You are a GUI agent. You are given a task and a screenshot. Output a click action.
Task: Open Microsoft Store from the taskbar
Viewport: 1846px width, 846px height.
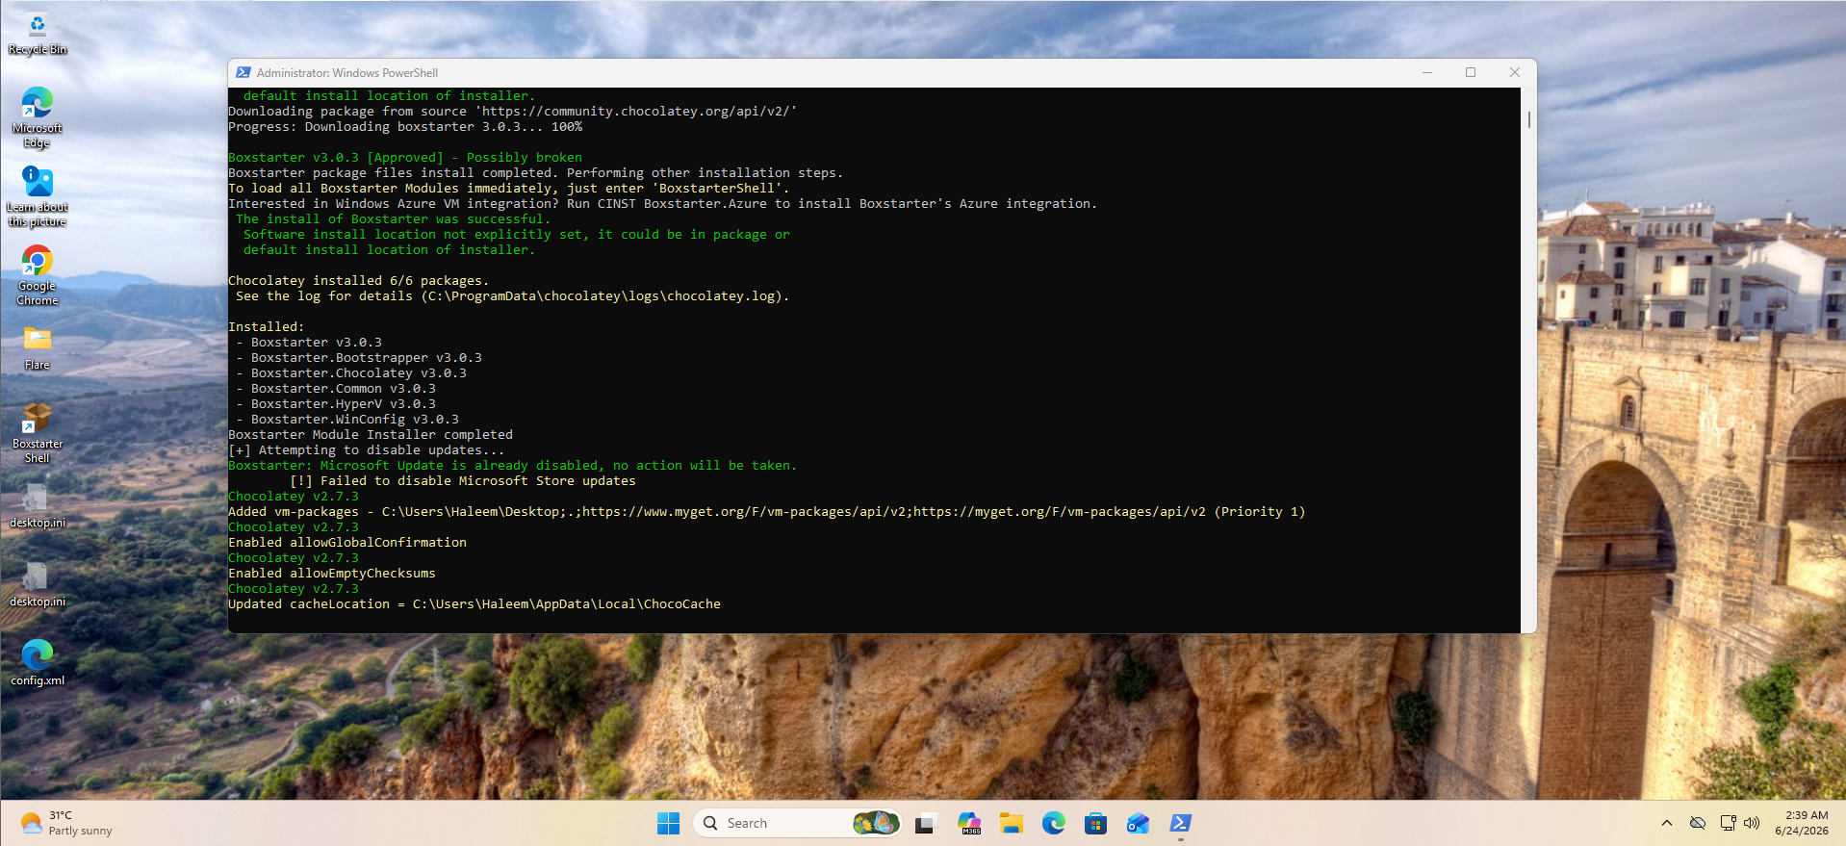click(x=1095, y=823)
